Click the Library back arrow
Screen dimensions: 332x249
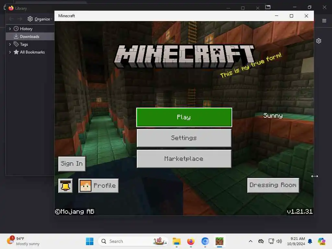tap(11, 19)
